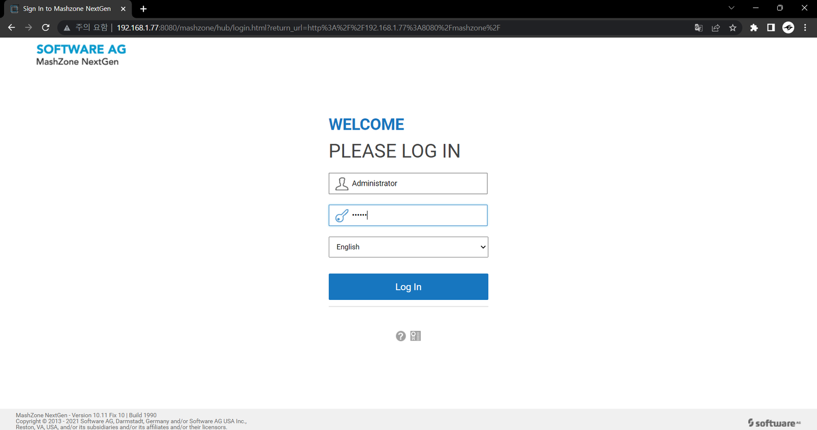Reload the login page

coord(45,28)
